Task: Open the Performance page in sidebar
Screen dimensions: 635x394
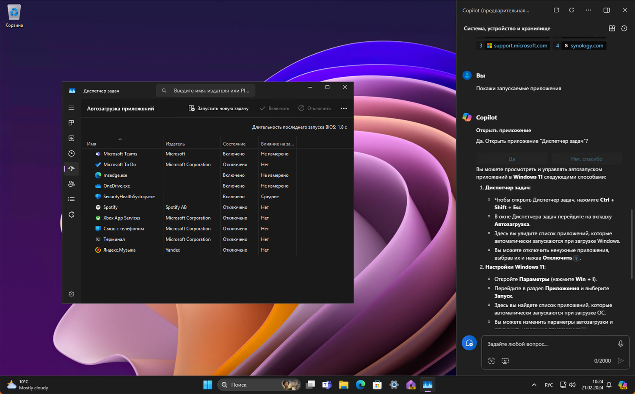Action: click(x=72, y=138)
